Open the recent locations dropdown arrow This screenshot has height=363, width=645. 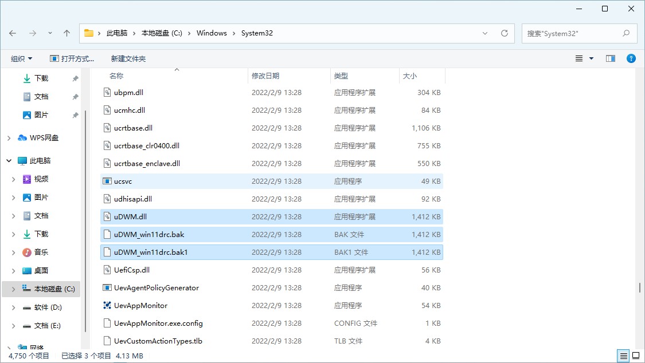click(50, 33)
